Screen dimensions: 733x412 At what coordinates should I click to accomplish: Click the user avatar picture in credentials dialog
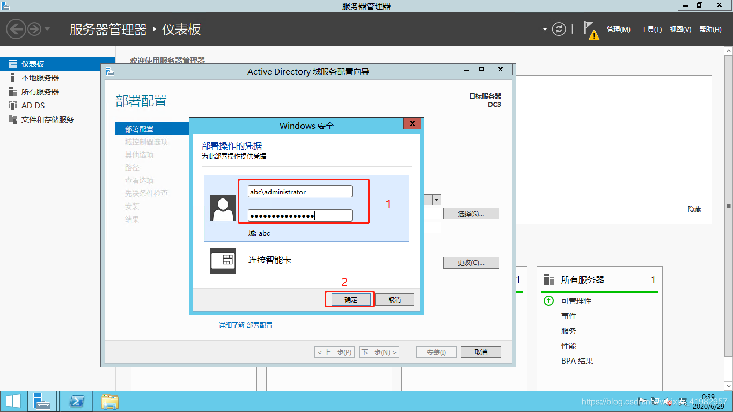click(223, 208)
